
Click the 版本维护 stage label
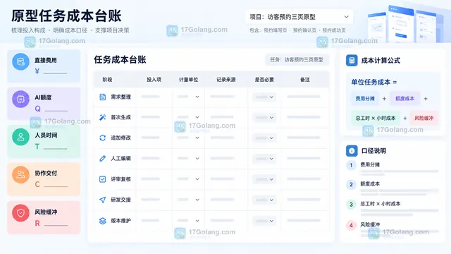click(x=121, y=221)
